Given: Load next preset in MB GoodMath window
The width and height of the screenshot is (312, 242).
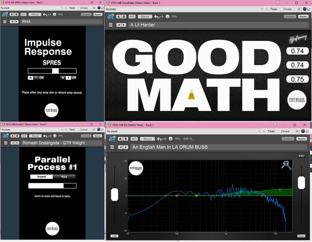Looking at the screenshot, I should 124,25.
